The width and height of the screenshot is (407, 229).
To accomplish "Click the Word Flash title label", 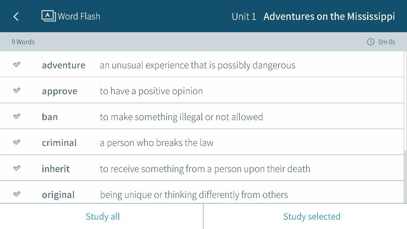I will pyautogui.click(x=79, y=17).
